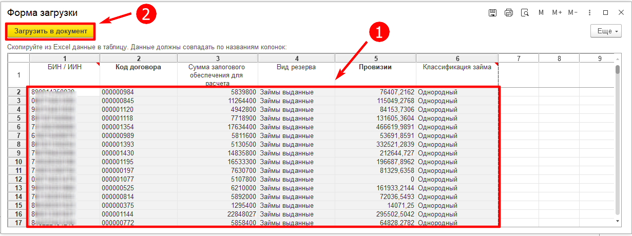Click contract code cell 000001120

coord(139,109)
